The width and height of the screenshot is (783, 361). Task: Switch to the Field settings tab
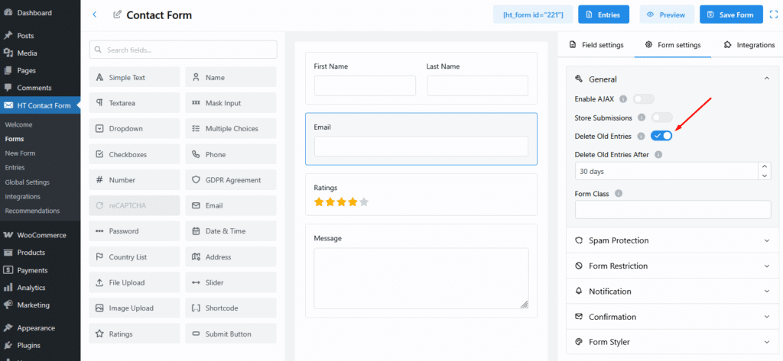(596, 45)
